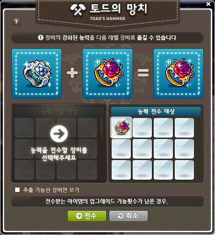
Task: Click the dimmed 능력 추출 대상 header
Action: tap(59, 112)
